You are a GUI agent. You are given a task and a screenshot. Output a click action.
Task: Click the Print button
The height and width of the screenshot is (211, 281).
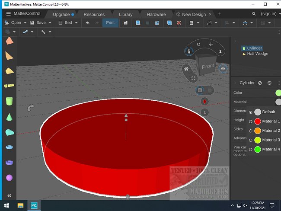(110, 22)
